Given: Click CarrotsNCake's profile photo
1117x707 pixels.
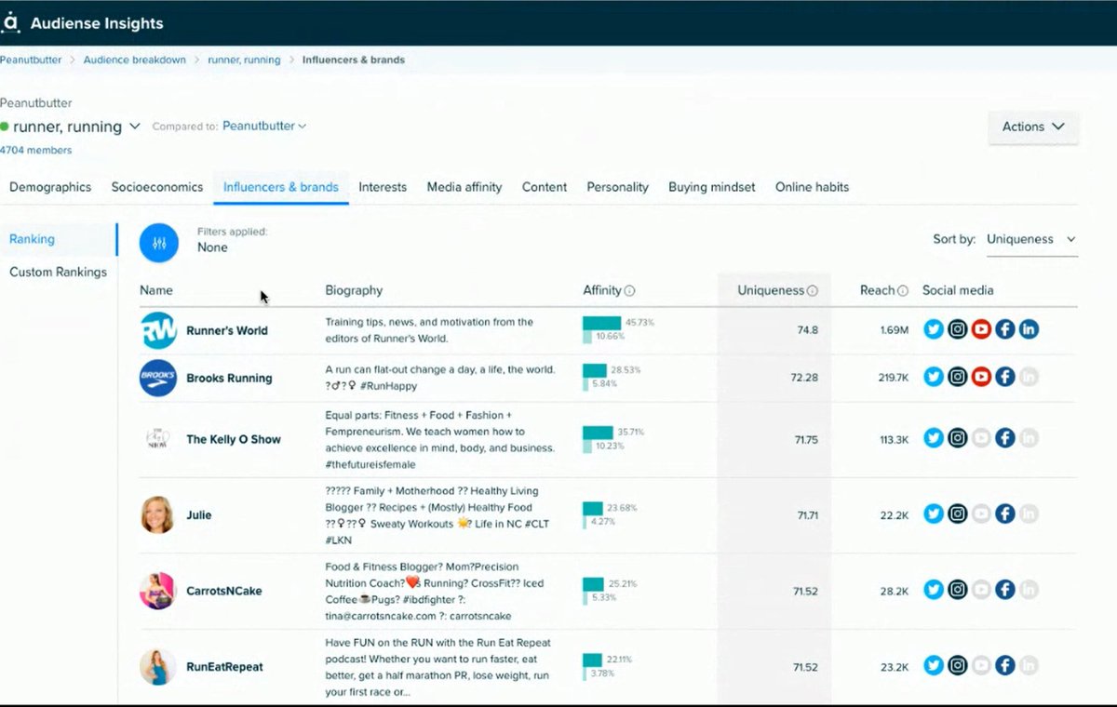Looking at the screenshot, I should coord(157,591).
